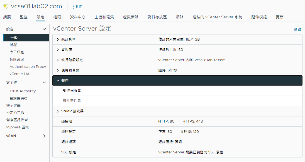Image resolution: width=305 pixels, height=162 pixels.
Task: Expand the 統計資料 row
Action: [58, 39]
